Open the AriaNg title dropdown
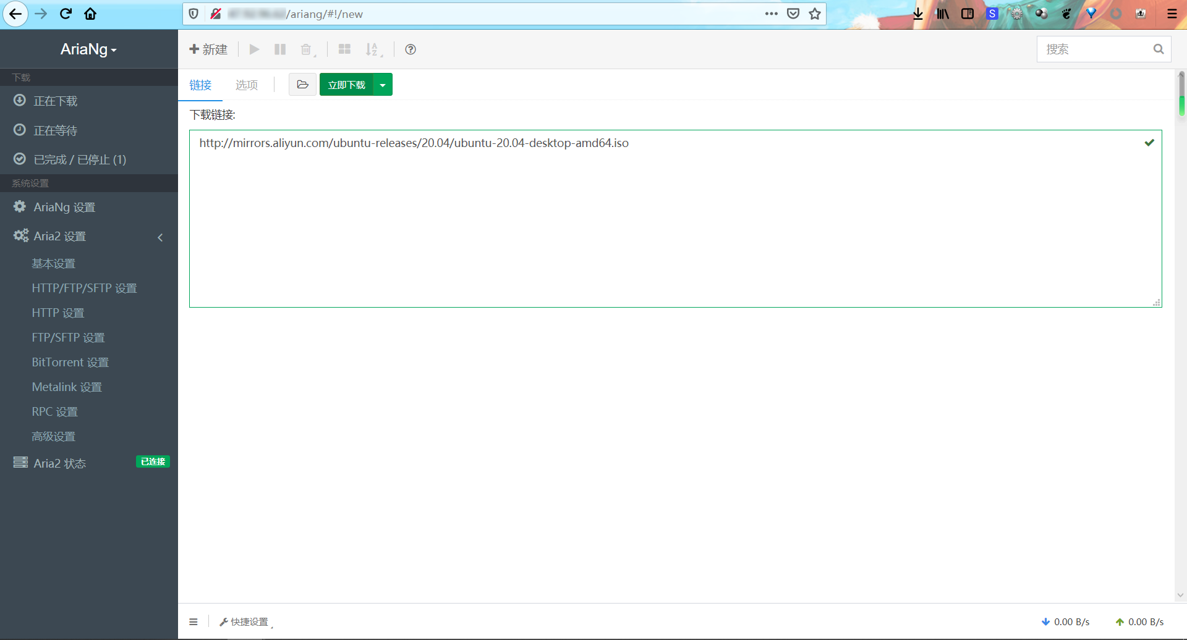Image resolution: width=1187 pixels, height=640 pixels. [88, 49]
